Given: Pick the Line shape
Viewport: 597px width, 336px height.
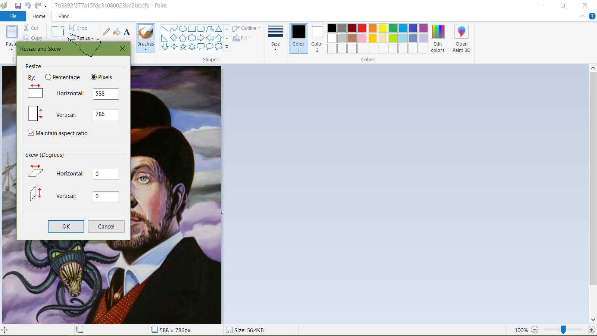Looking at the screenshot, I should [x=165, y=29].
